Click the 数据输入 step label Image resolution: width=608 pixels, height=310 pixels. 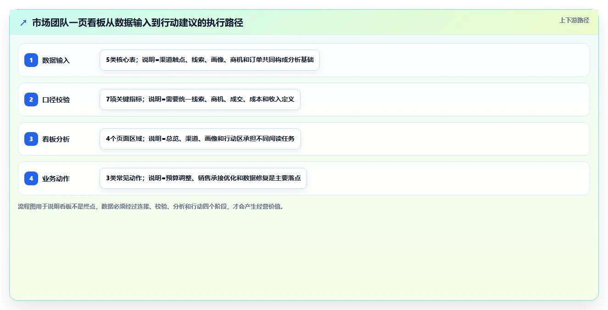(x=56, y=60)
